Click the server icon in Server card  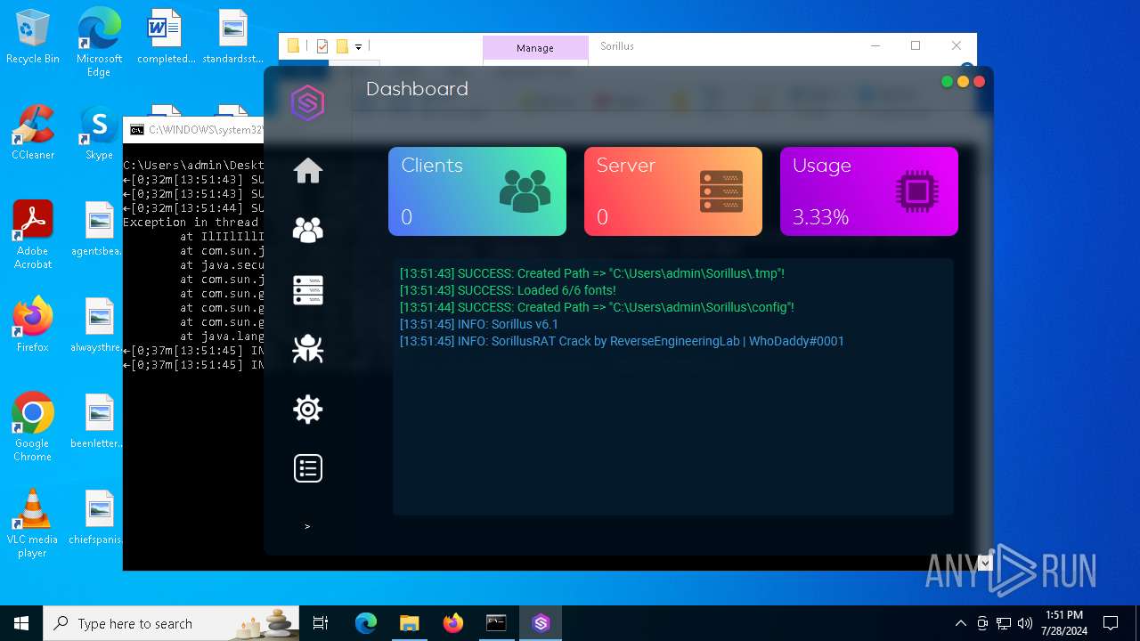[x=721, y=191]
